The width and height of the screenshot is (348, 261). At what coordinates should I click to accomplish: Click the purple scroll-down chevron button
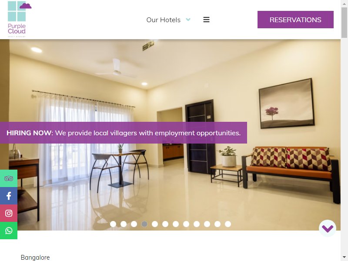click(328, 228)
